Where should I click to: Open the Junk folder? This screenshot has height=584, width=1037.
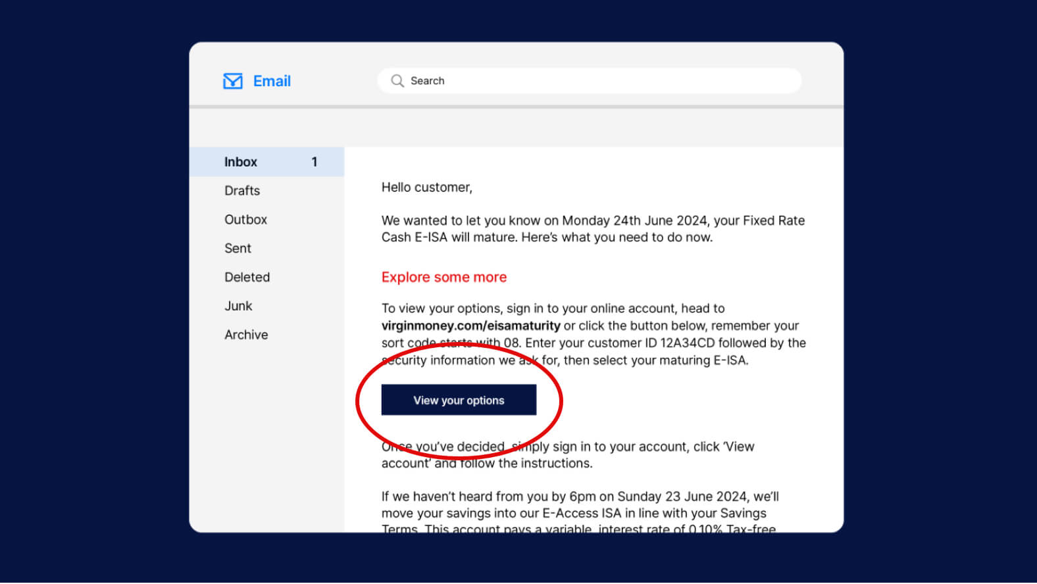coord(238,306)
